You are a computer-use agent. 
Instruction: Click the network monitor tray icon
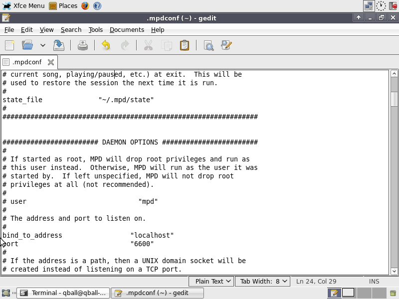tap(369, 6)
